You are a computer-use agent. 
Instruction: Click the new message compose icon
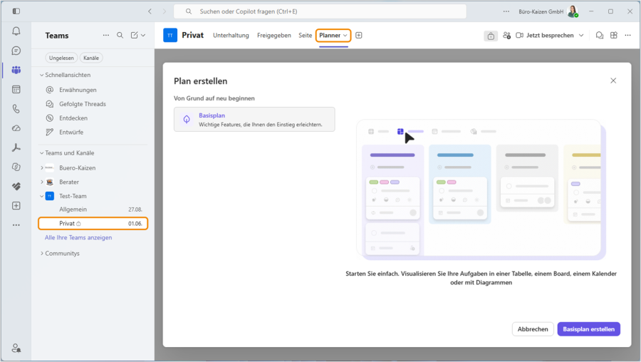pos(134,35)
